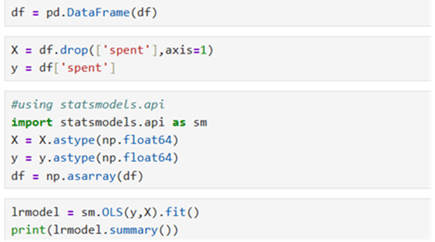Click the summary method in print statement
The width and height of the screenshot is (435, 242).
pyautogui.click(x=133, y=230)
